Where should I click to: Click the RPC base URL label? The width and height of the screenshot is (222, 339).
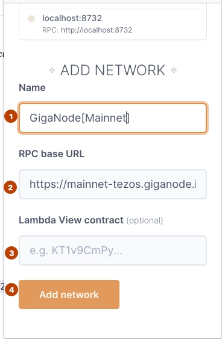coord(51,154)
